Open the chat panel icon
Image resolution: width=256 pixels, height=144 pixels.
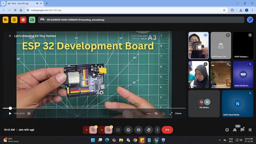coord(242,130)
